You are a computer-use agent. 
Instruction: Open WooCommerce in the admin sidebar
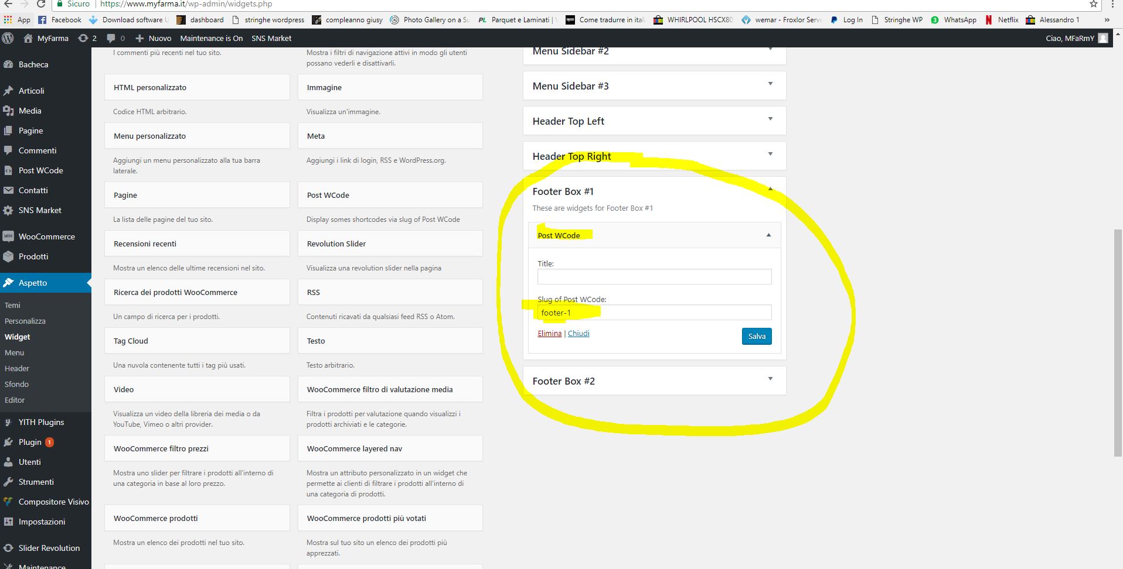46,236
